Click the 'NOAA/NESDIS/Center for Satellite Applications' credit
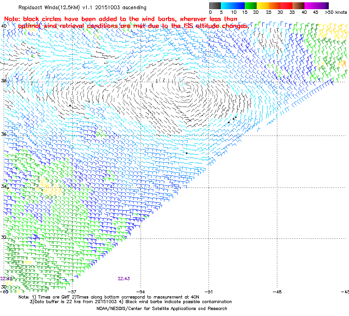 pyautogui.click(x=162, y=309)
